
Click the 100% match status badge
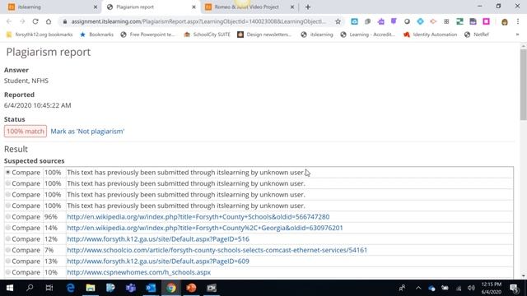click(x=26, y=132)
